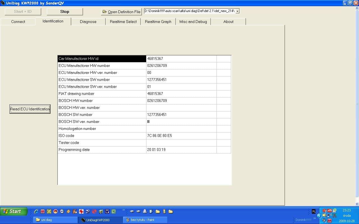Switch to Misc and Debug tab
This screenshot has height=224, width=359.
click(x=193, y=22)
